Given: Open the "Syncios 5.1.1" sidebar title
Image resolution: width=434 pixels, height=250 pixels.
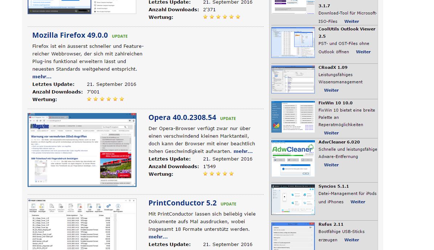Looking at the screenshot, I should pos(333,186).
